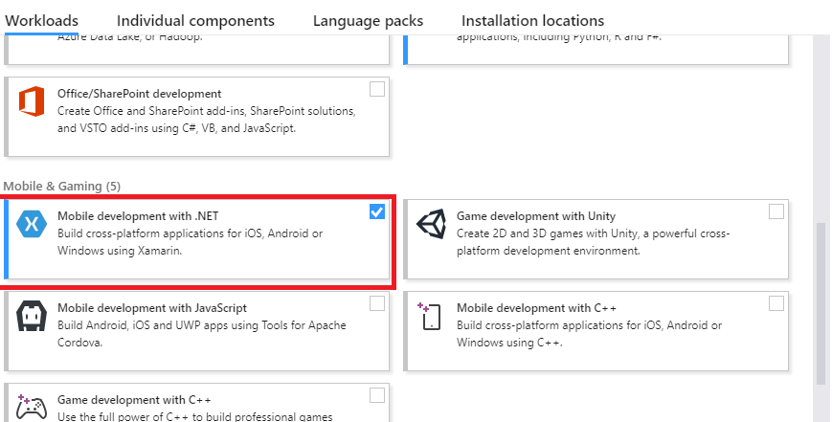The image size is (832, 422).
Task: Check the Game development with Unity box
Action: [x=776, y=211]
